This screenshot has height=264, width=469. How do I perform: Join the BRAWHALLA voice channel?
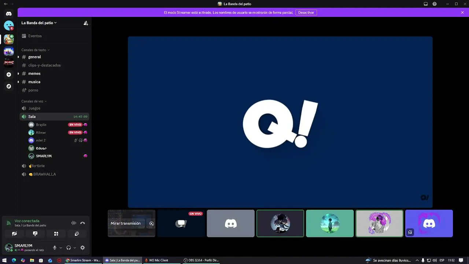pos(54,174)
